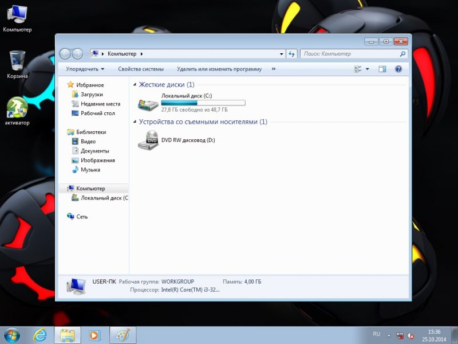Show hidden toolbar commands chevron
The height and width of the screenshot is (344, 458).
point(273,69)
